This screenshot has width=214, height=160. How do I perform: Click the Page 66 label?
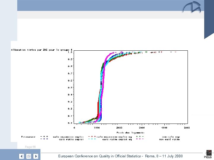(x=30, y=147)
